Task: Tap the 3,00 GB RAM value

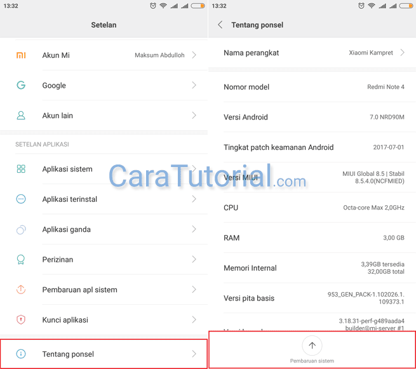Action: pos(393,238)
